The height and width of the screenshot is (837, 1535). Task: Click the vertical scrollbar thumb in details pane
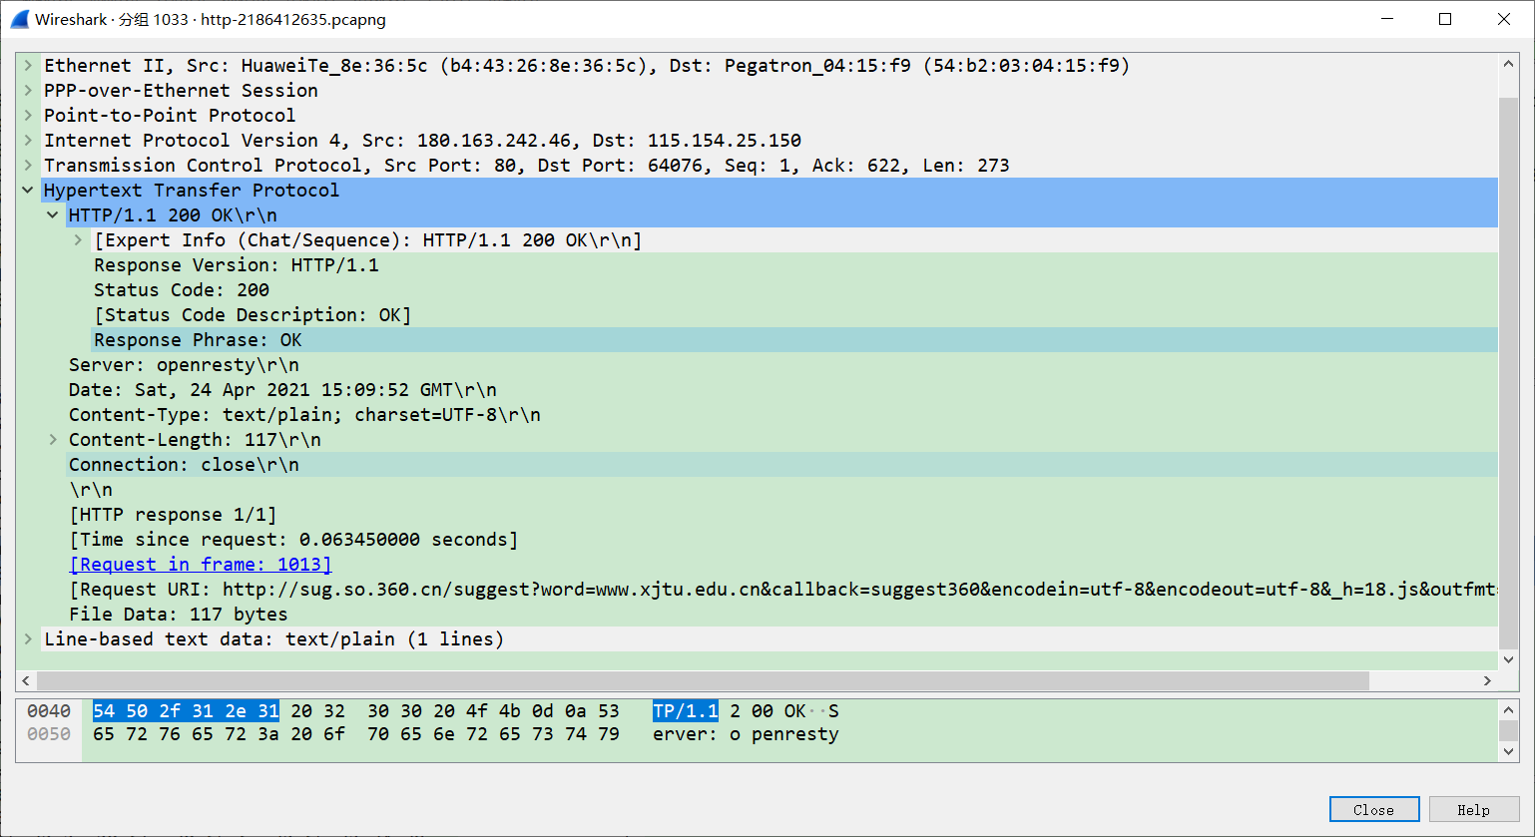pyautogui.click(x=1509, y=371)
